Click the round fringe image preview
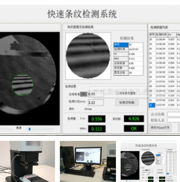The image size is (180, 182). point(88,56)
